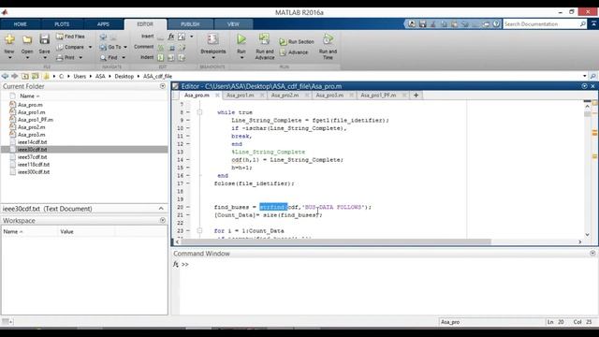Collapse the ieee30cdf.txt details panel
Viewport: 599px width, 337px height.
[161, 209]
